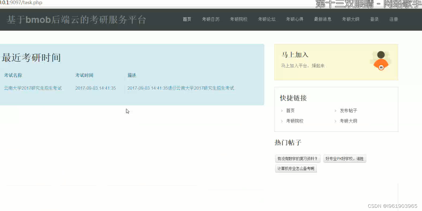Visit 考研论坛 from the navbar

coord(267,19)
